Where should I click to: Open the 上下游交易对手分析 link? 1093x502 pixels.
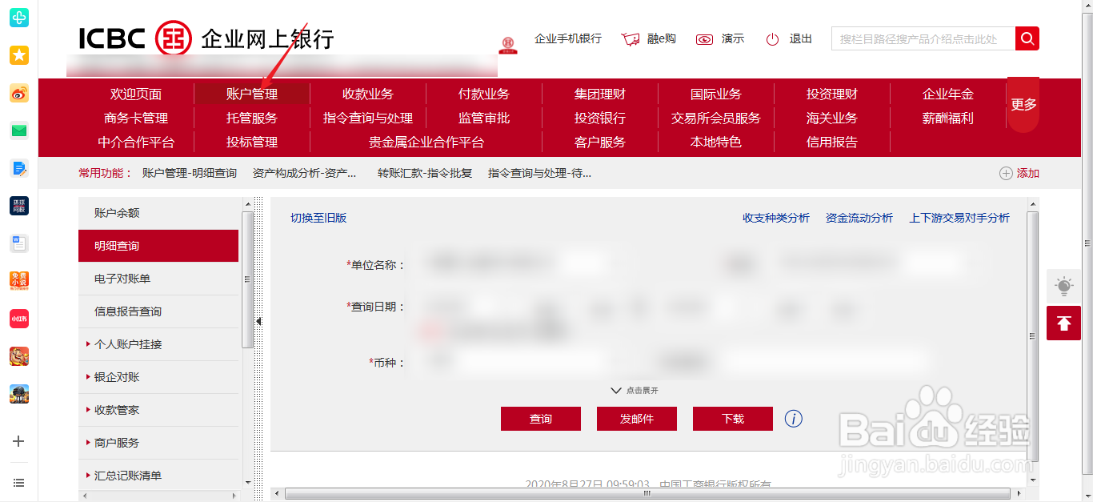(959, 218)
